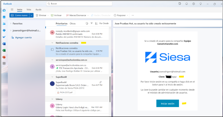The width and height of the screenshot is (223, 117).
Task: Toggle the hamburger navigation pane icon
Action: [12, 10]
